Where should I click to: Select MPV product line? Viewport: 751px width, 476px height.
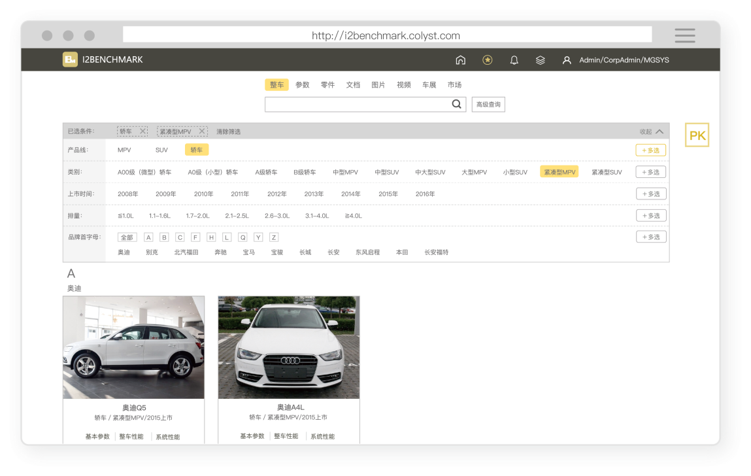[124, 150]
